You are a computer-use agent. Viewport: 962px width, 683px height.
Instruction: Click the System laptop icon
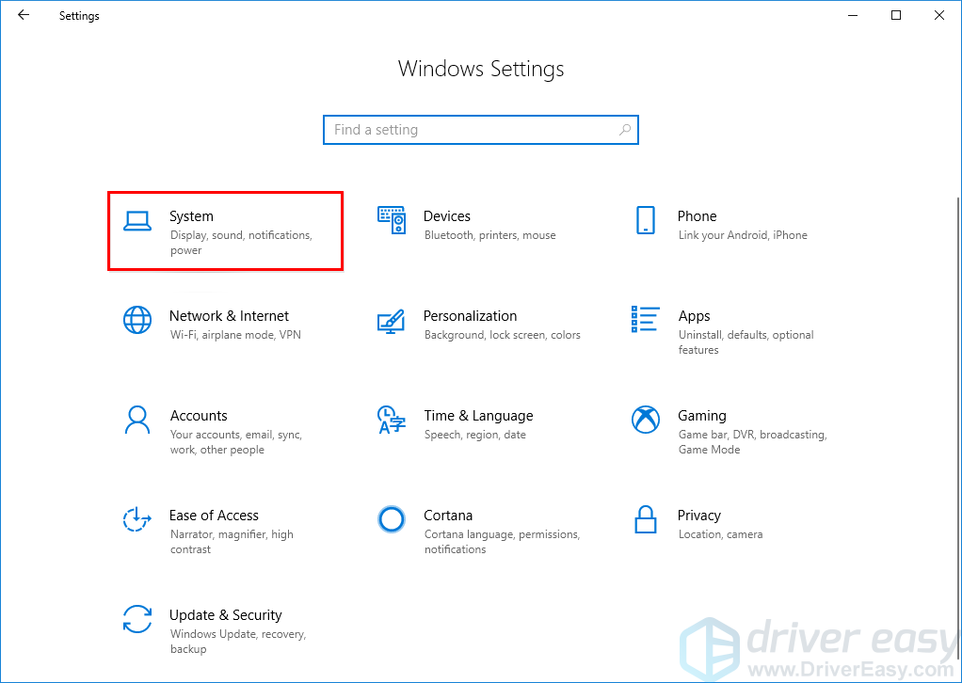click(x=137, y=220)
